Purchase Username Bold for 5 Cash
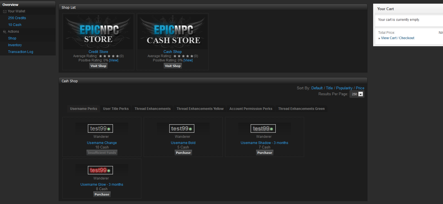 click(x=183, y=153)
